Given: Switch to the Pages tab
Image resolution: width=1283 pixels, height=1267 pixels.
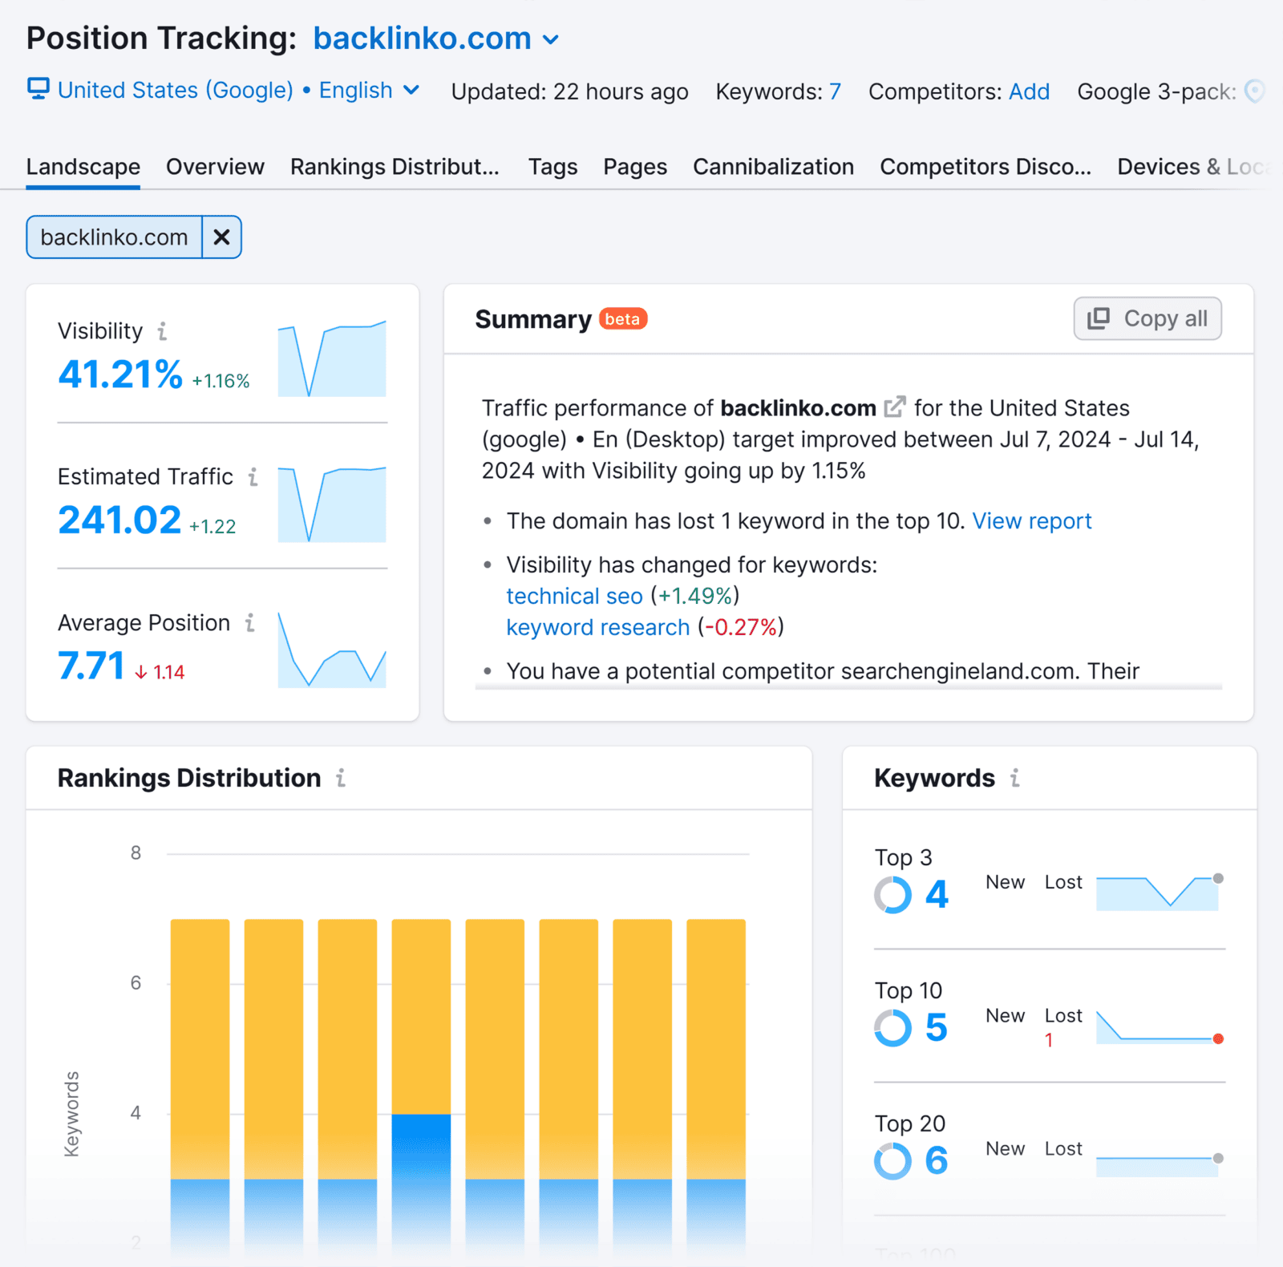Looking at the screenshot, I should coord(633,167).
